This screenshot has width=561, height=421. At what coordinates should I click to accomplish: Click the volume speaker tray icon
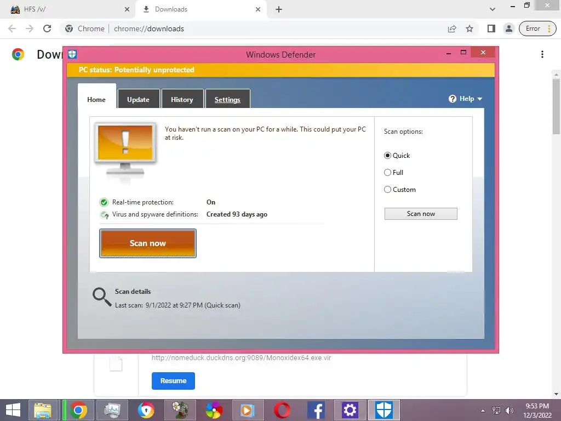(x=509, y=411)
